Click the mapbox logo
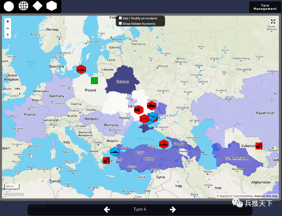This screenshot has width=282, height=216. point(14,194)
